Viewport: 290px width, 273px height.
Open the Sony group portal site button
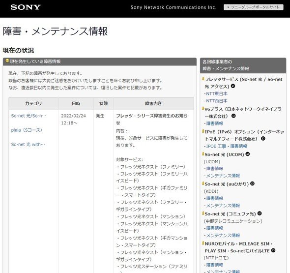253,7
